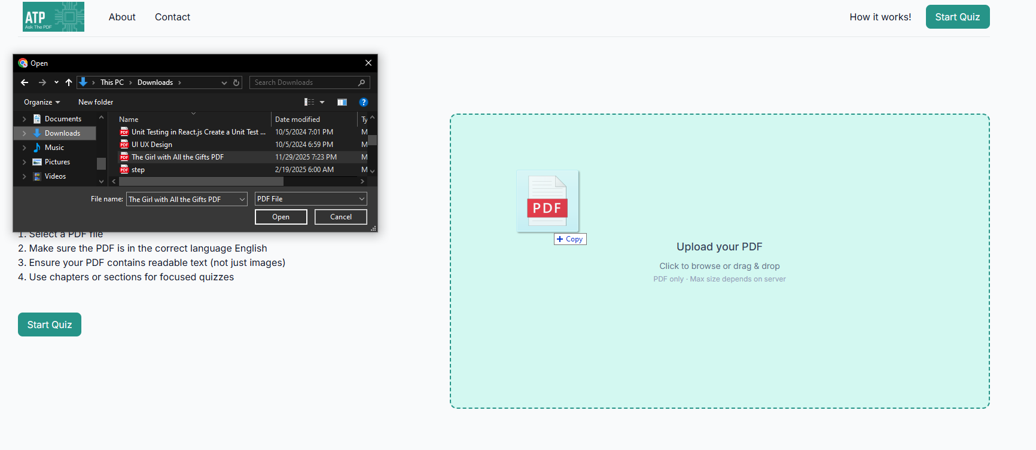This screenshot has width=1036, height=450.
Task: Select Downloads in the navigation tree
Action: [62, 133]
